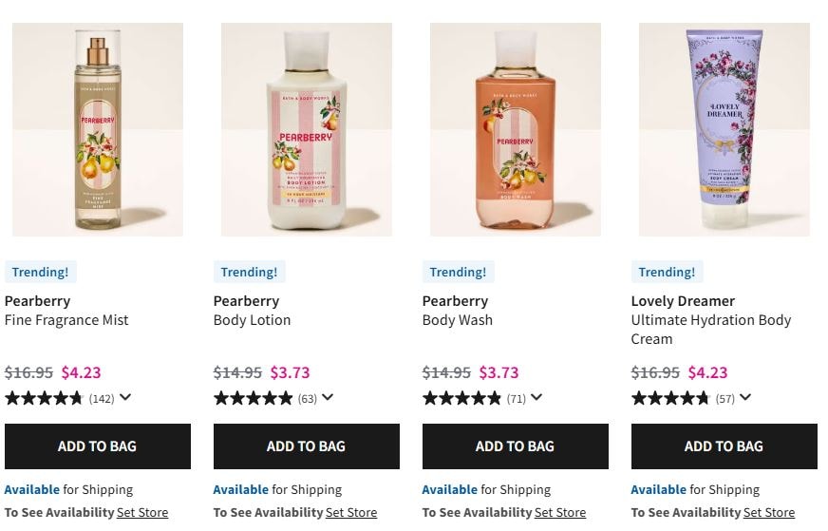Expand the ratings chevron for Lovely Dreamer cream
The height and width of the screenshot is (531, 828).
745,398
